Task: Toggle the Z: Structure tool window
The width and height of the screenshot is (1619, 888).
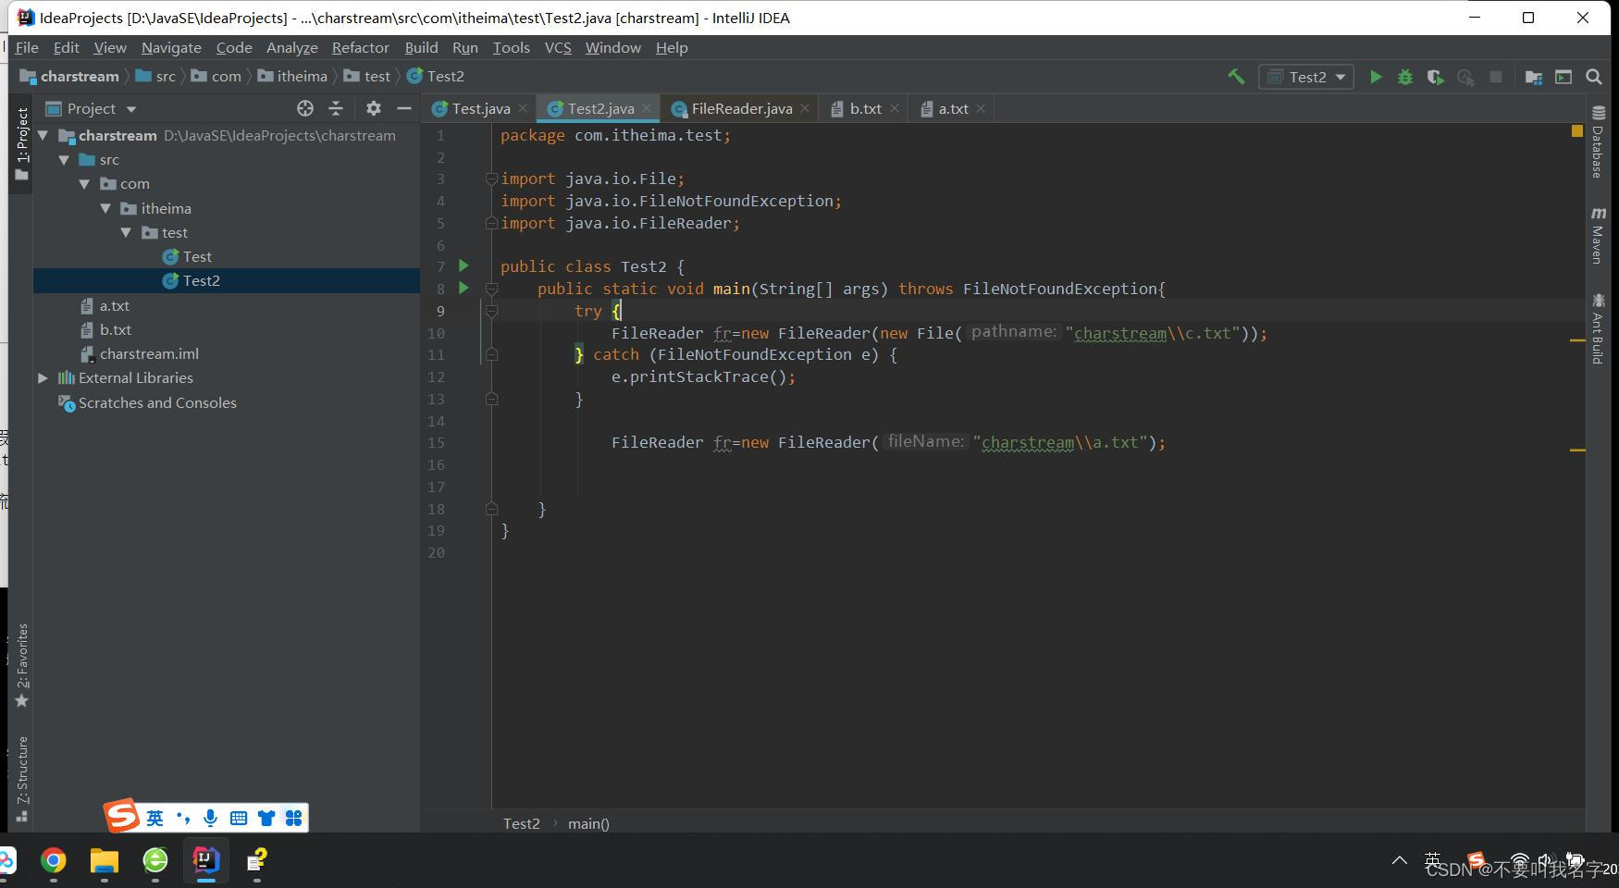Action: [22, 779]
